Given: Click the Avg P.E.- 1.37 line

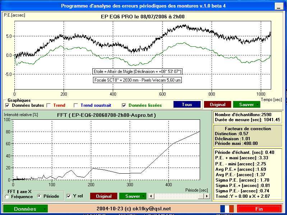Looking at the screenshot, I should 240,174.
